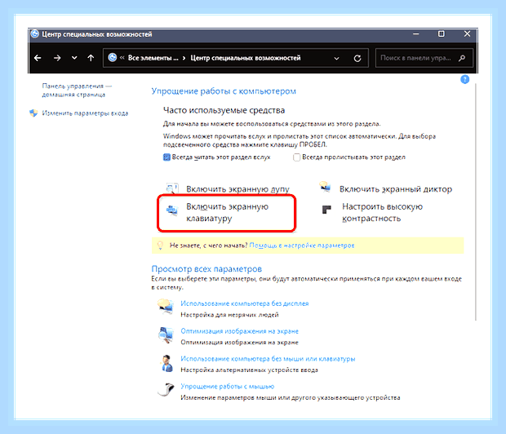Open 'Изменить параметры входа' link
Image resolution: width=506 pixels, height=434 pixels.
pyautogui.click(x=85, y=113)
